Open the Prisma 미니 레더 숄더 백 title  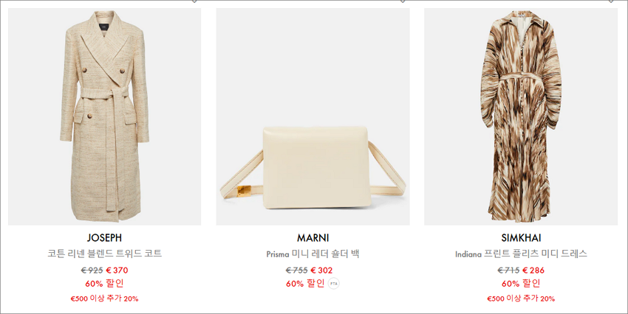[x=313, y=254]
